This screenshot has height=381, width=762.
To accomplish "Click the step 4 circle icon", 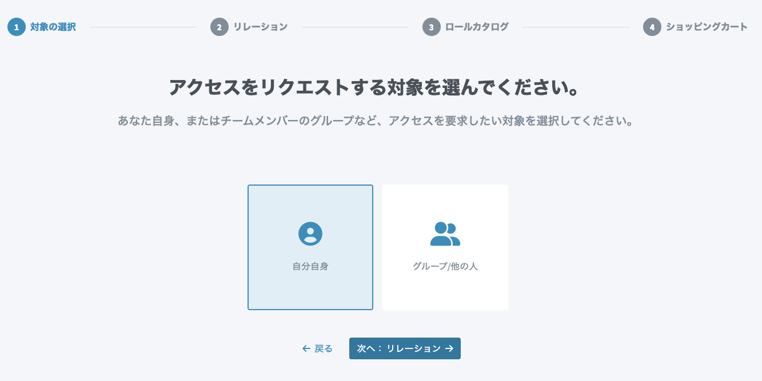I will click(652, 27).
